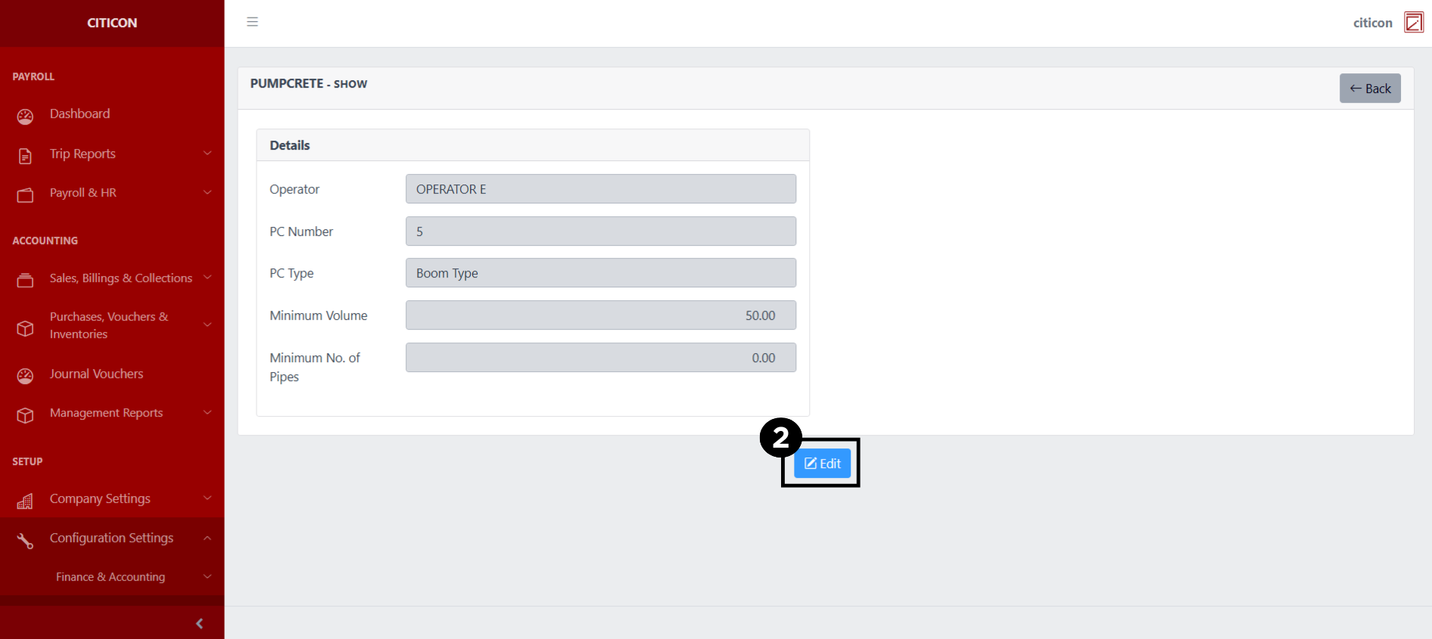Click the citicon user avatar icon
The image size is (1432, 639).
[1413, 22]
